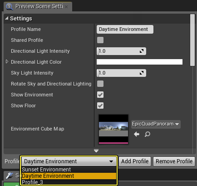Click the Preview Scene Settings magnifier icon
The height and width of the screenshot is (186, 197).
tap(9, 7)
